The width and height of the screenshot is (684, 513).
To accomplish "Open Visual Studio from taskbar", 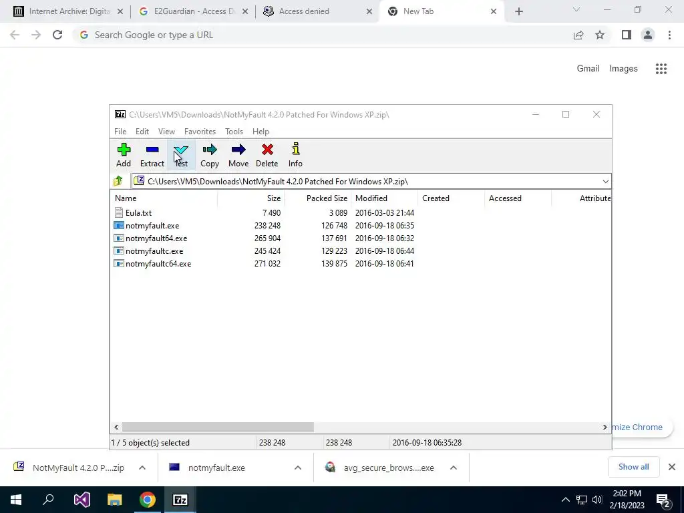I will (x=81, y=500).
